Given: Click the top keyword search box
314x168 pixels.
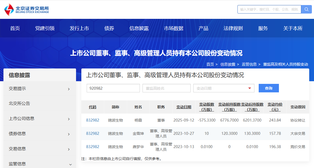Looking at the screenshot, I should click(269, 9).
